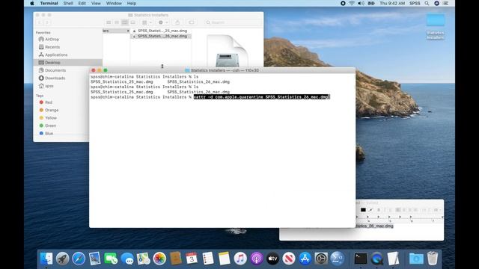Open Launchpad from the Dock
Viewport: 479px width, 269px height.
(63, 259)
